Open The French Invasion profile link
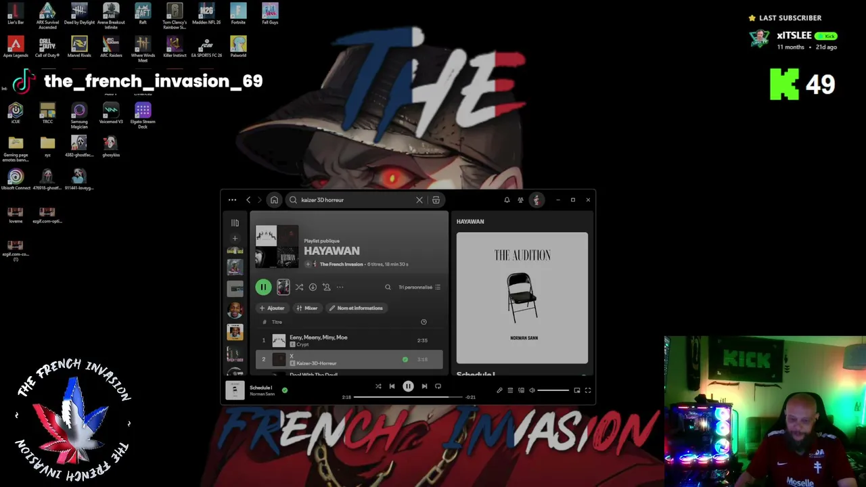Screen dimensions: 866x487 pyautogui.click(x=341, y=264)
